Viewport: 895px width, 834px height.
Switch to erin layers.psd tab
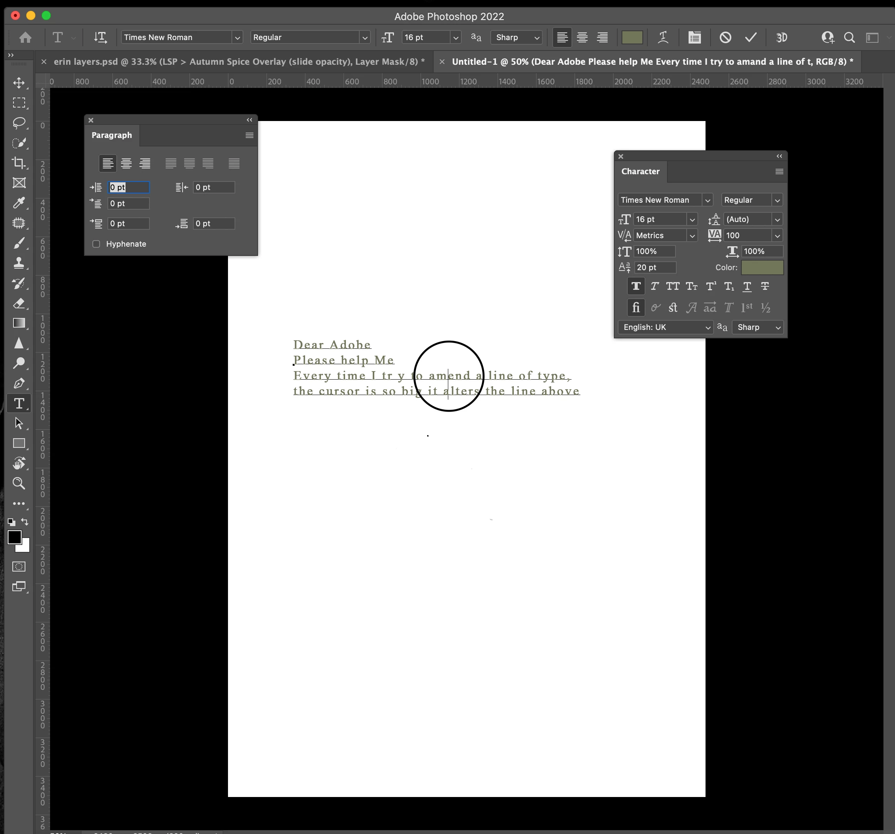(x=239, y=62)
